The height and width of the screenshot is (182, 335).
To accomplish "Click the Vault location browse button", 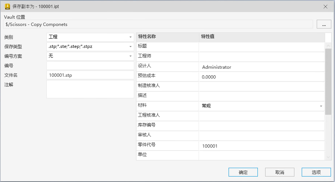I will [x=324, y=24].
